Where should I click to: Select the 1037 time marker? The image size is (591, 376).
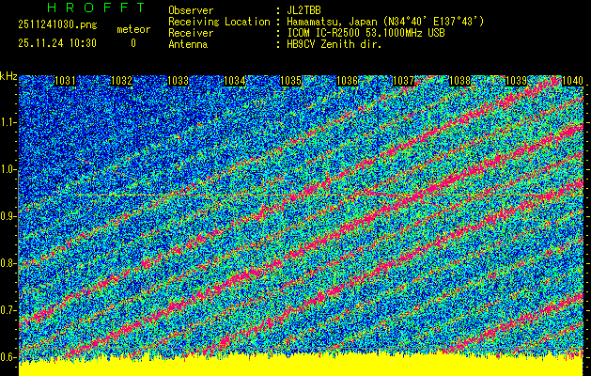pyautogui.click(x=404, y=82)
